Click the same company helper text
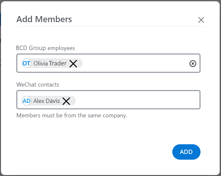 tap(72, 115)
